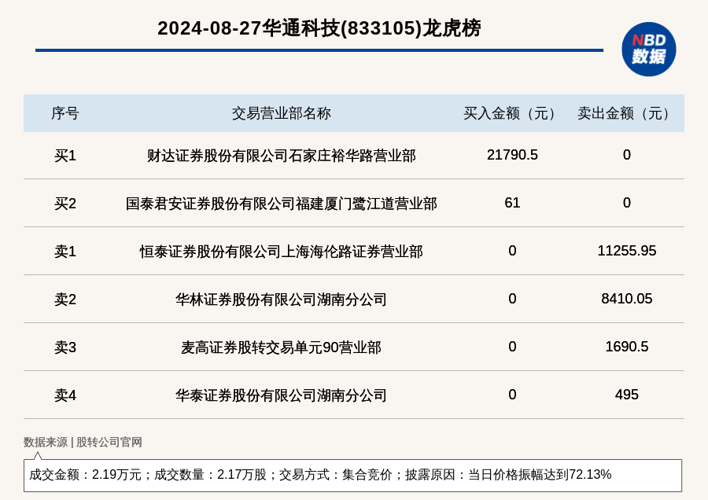Screen dimensions: 708x500
Task: Click the 数据来源 | 股转公司官网 source note
Action: pyautogui.click(x=83, y=443)
